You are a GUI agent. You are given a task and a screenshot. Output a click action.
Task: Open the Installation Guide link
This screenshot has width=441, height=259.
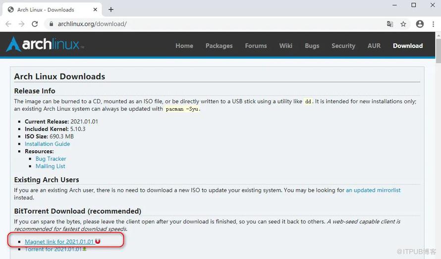(47, 144)
